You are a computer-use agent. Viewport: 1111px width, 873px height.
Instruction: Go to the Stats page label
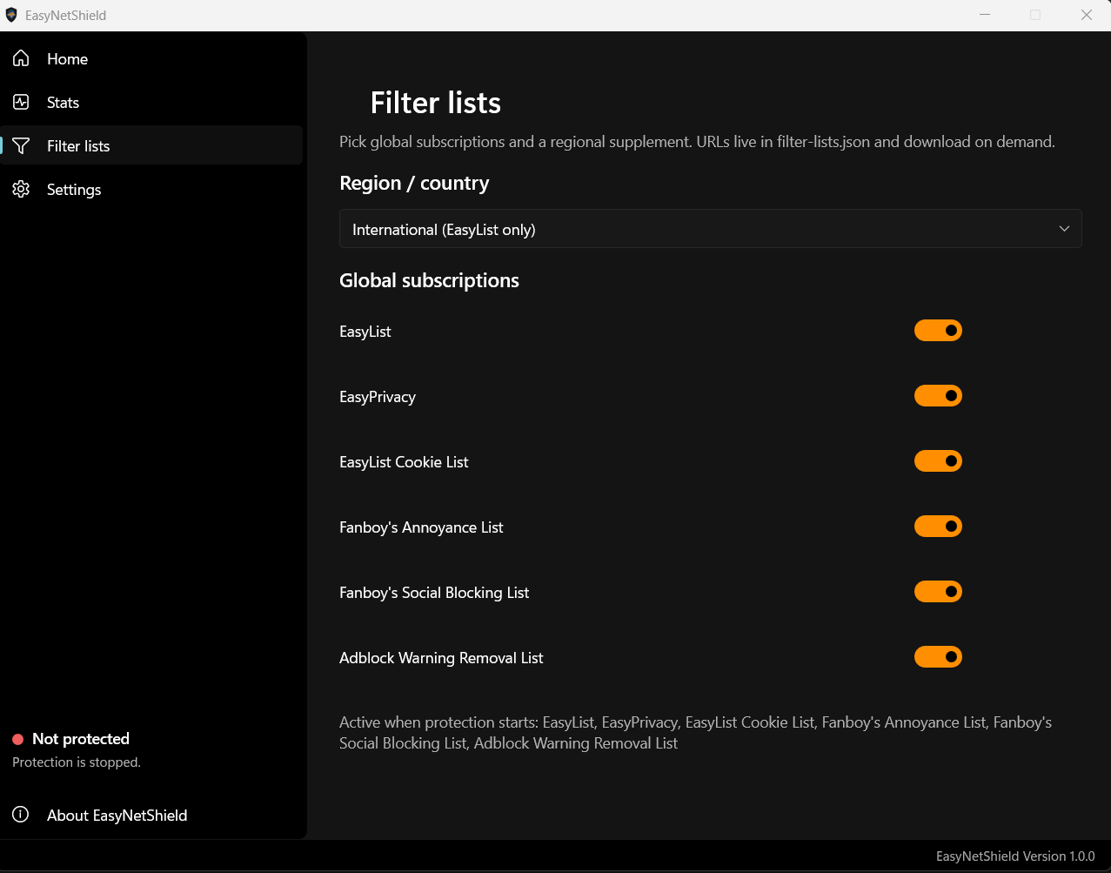pyautogui.click(x=63, y=103)
